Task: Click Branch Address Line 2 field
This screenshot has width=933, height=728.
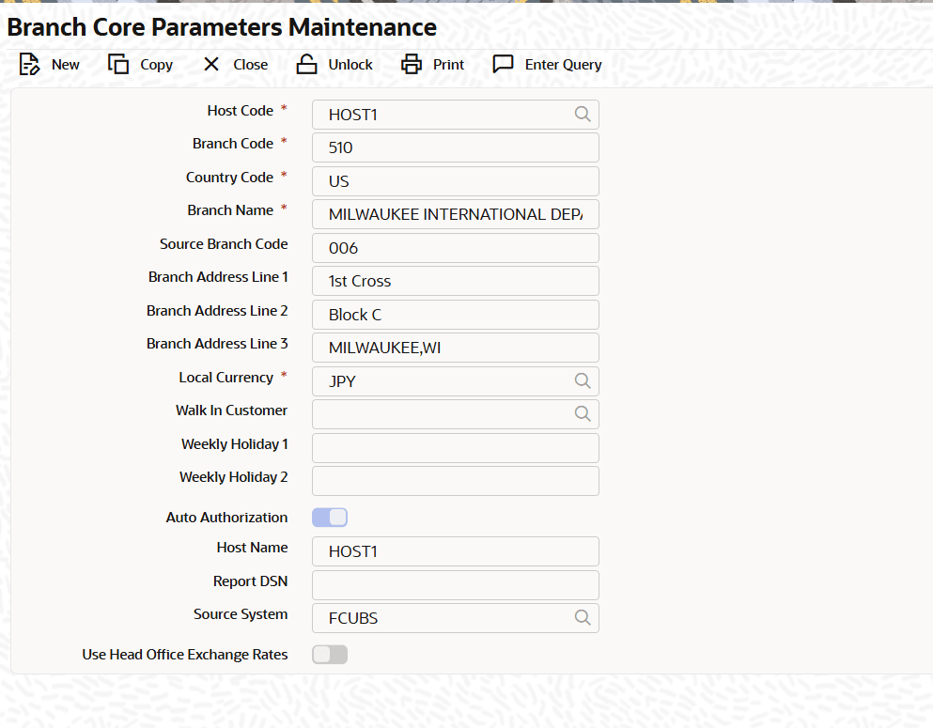Action: pos(455,314)
